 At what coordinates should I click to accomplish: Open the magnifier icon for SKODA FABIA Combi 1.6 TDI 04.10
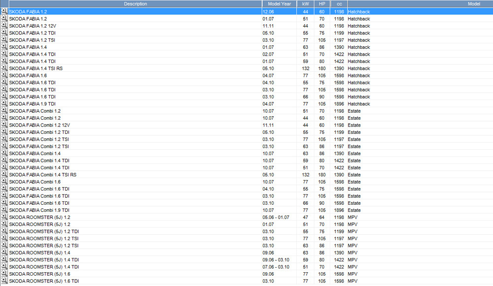[x=4, y=189]
